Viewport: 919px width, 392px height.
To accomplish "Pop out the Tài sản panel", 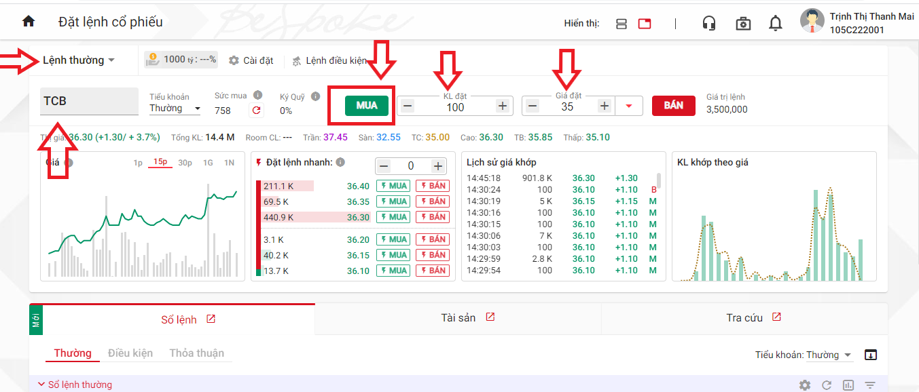I will click(490, 317).
